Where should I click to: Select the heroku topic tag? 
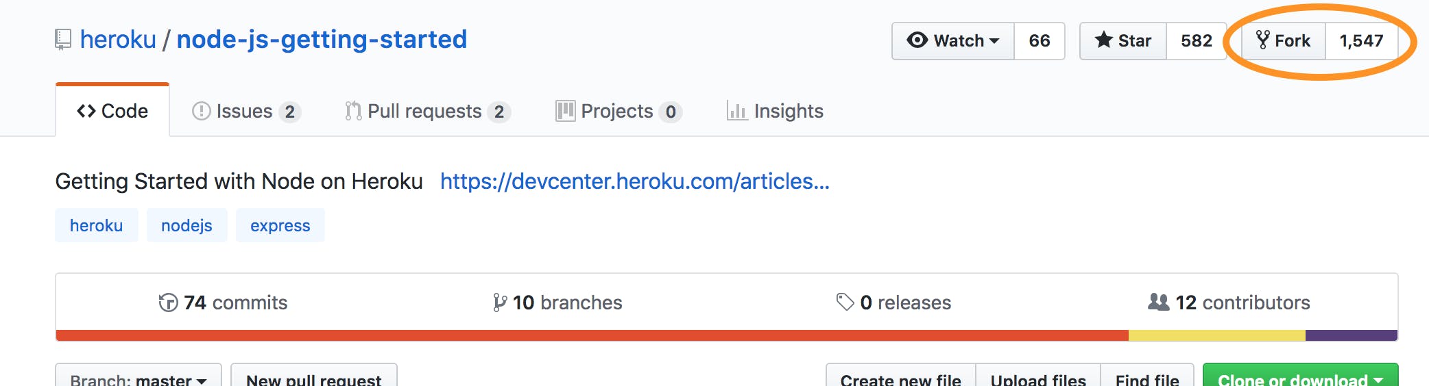point(97,225)
